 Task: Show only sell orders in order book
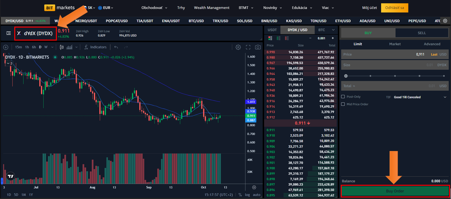tap(287, 38)
